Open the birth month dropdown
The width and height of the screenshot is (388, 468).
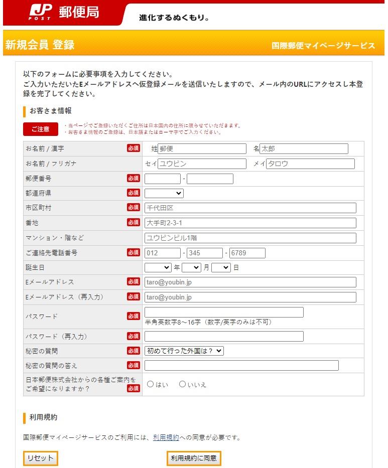(x=191, y=267)
